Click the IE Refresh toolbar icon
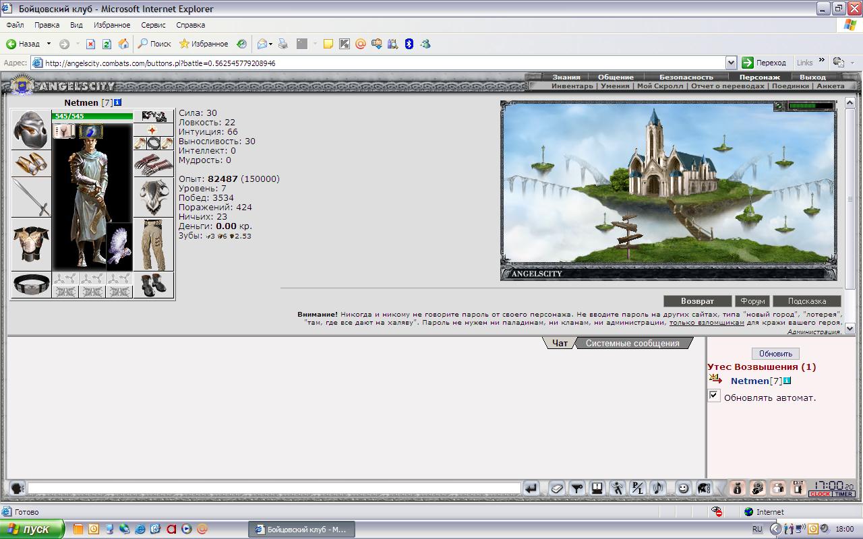 [x=107, y=44]
